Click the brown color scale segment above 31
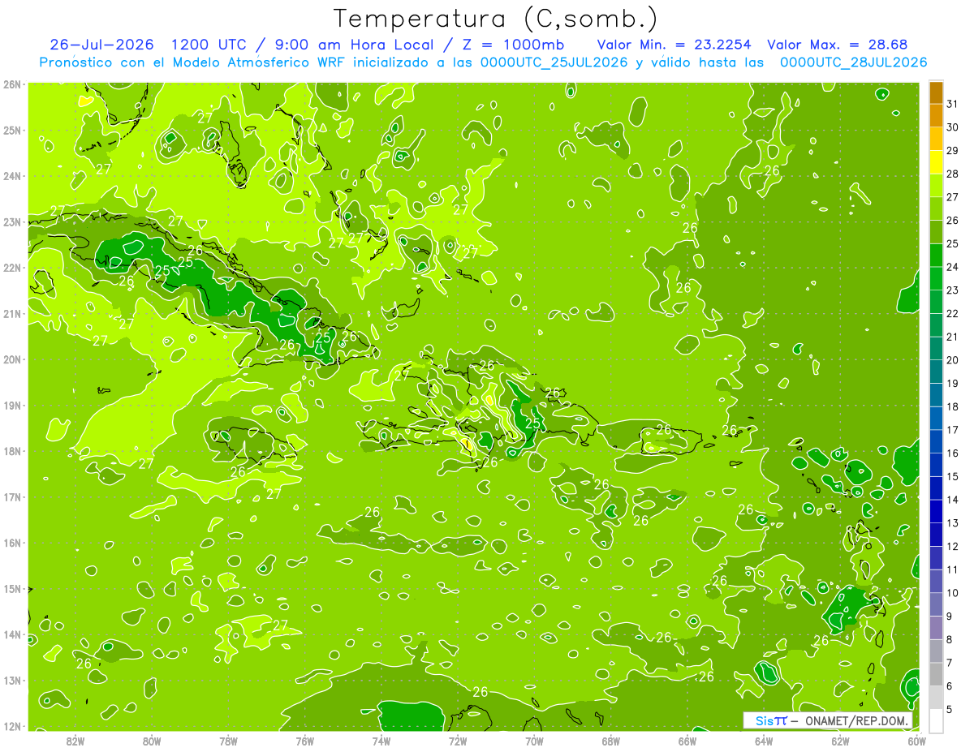974x752 pixels. coord(936,92)
